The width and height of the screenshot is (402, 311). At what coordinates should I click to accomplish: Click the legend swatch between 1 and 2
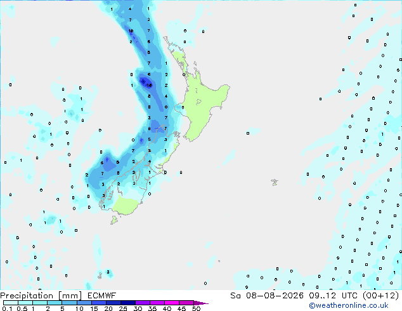pos(40,303)
